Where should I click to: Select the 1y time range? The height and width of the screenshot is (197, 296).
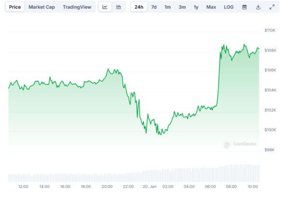point(196,7)
